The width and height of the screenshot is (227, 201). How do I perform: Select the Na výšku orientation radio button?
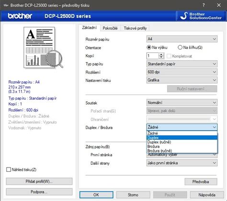click(x=149, y=47)
